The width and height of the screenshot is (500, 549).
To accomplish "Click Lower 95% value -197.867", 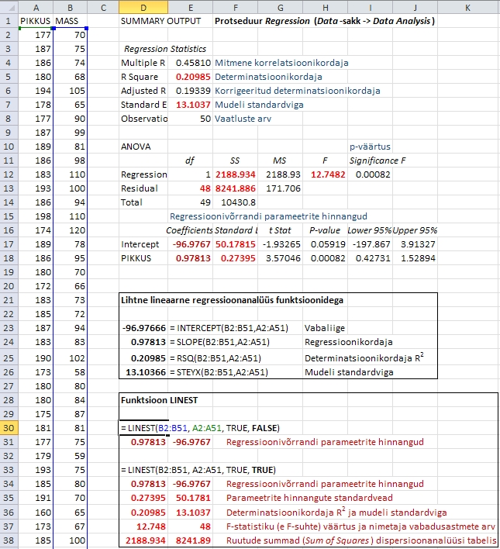I will (x=371, y=244).
